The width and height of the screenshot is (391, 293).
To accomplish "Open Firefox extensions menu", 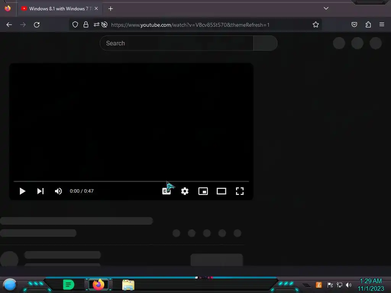I will (368, 24).
